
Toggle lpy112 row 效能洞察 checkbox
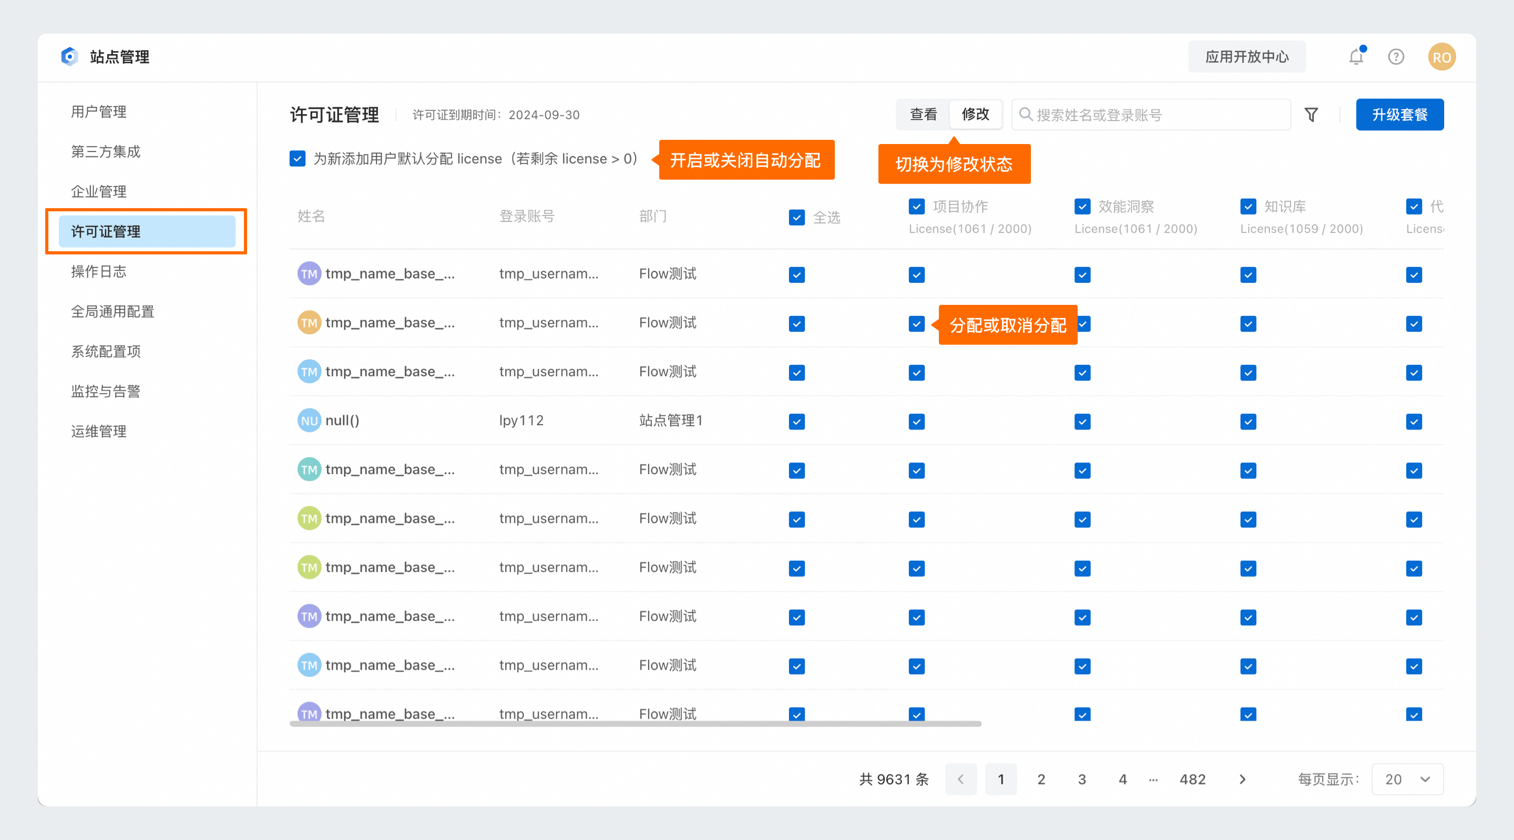[1082, 422]
